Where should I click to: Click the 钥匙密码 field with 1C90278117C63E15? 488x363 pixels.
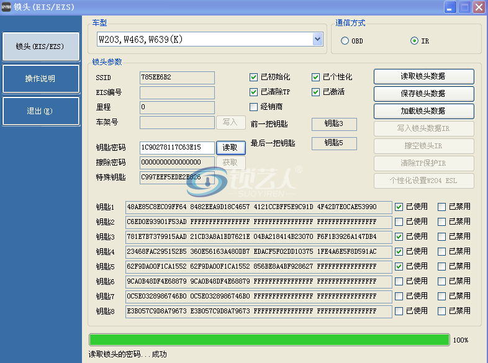pos(177,148)
